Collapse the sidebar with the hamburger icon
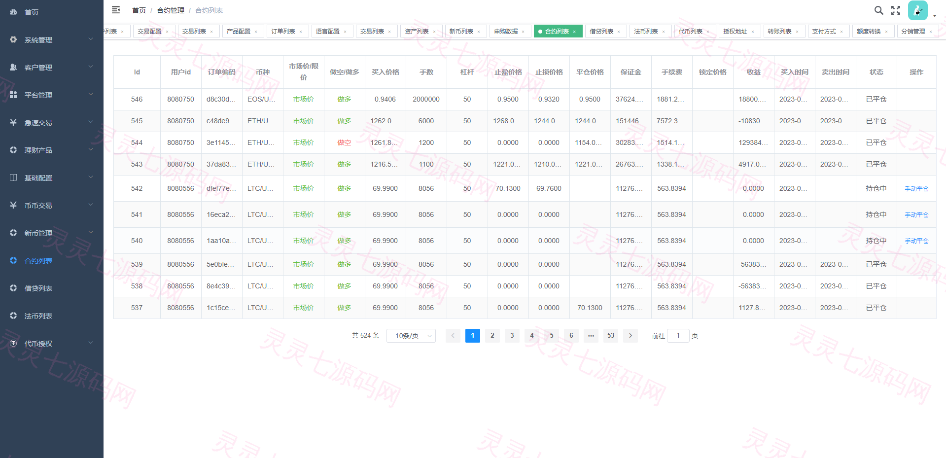The width and height of the screenshot is (946, 458). point(116,10)
